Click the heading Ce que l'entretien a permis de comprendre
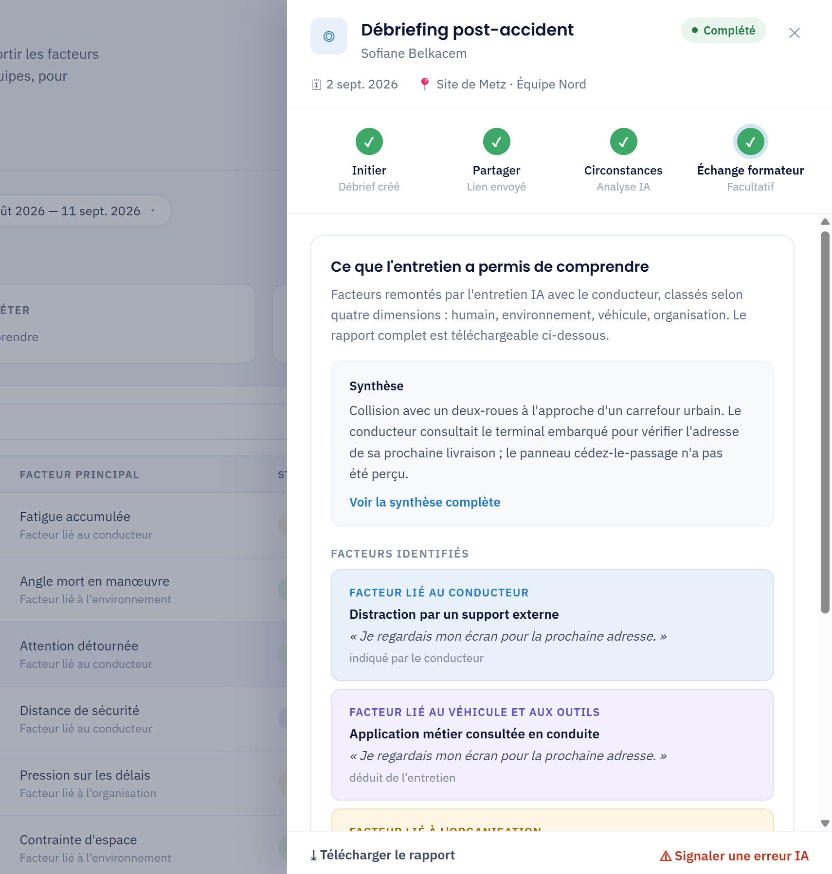 [x=489, y=267]
